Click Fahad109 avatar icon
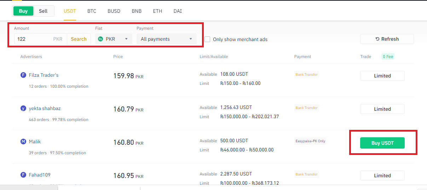 click(23, 175)
